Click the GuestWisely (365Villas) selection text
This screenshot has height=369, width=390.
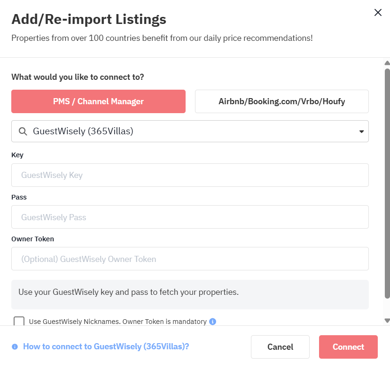pyautogui.click(x=83, y=131)
